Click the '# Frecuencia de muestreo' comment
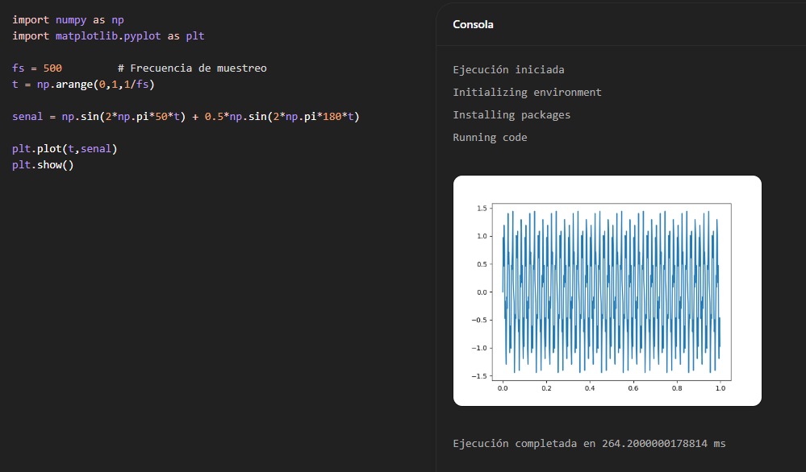Viewport: 806px width, 472px height. (x=192, y=68)
